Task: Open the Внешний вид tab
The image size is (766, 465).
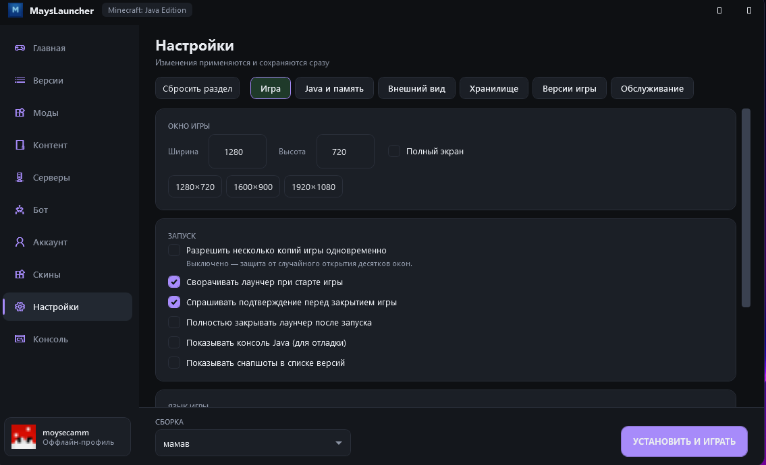Action: (x=416, y=88)
